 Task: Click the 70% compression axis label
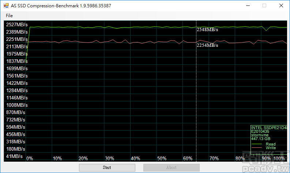214,158
